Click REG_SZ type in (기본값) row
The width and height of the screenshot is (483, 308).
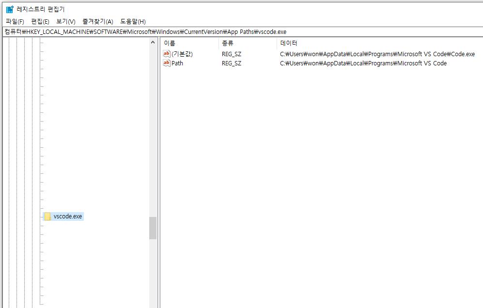pyautogui.click(x=232, y=54)
